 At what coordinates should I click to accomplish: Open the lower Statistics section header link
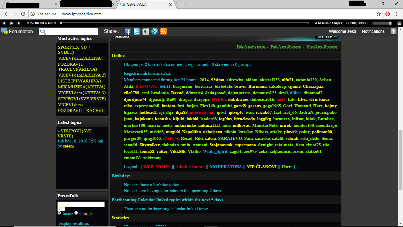(120, 218)
